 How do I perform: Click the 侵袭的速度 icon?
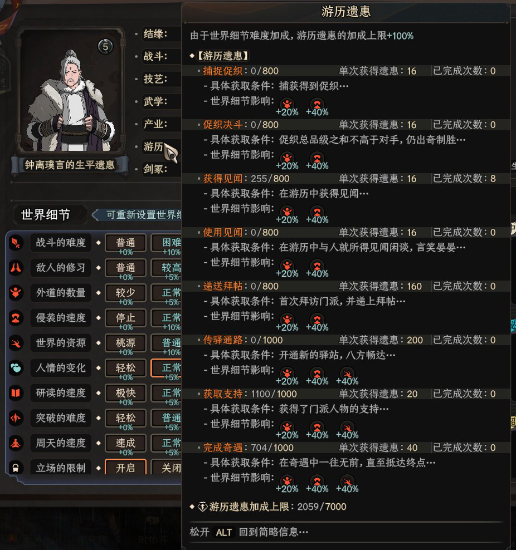pyautogui.click(x=16, y=318)
